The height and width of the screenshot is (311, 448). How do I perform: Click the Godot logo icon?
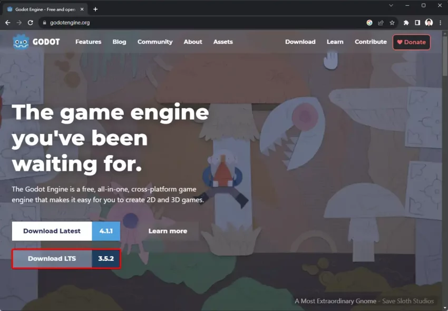pos(21,42)
